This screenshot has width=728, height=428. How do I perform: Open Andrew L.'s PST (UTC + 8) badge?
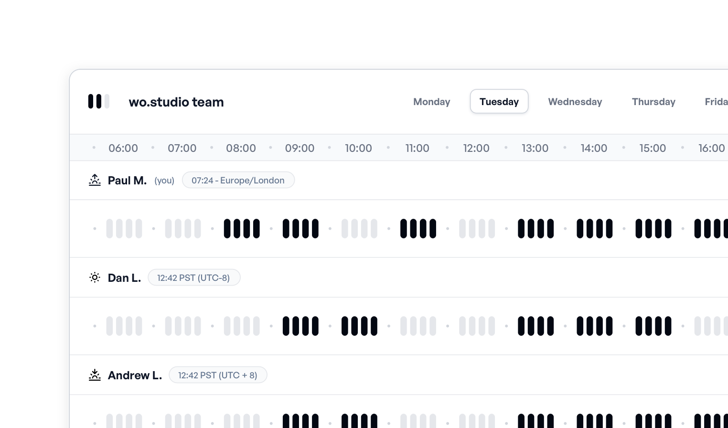point(217,375)
